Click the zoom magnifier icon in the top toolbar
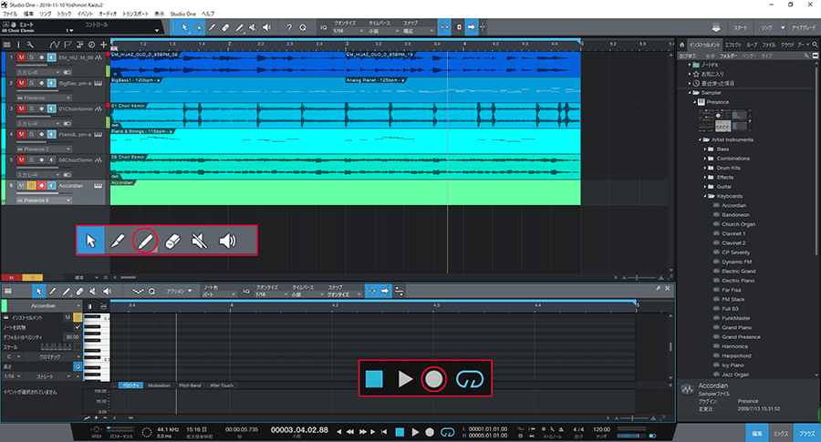This screenshot has height=442, width=821. tap(302, 27)
